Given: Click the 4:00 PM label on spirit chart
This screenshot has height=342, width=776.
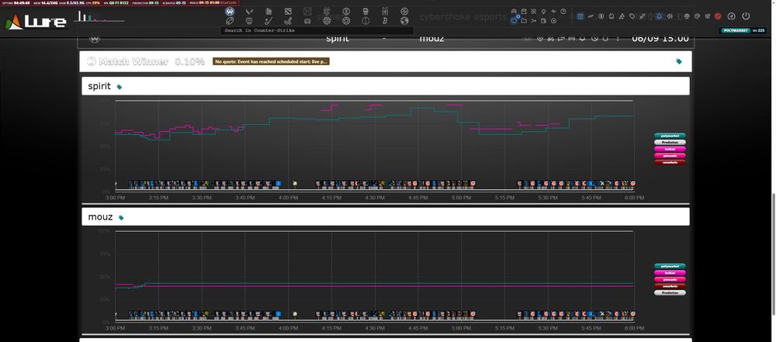Looking at the screenshot, I should coord(288,198).
